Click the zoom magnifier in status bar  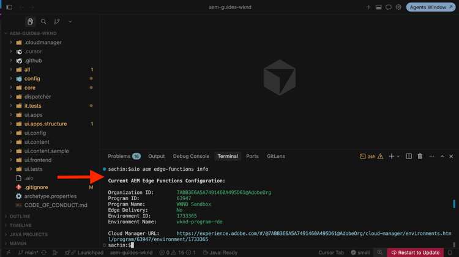[379, 253]
